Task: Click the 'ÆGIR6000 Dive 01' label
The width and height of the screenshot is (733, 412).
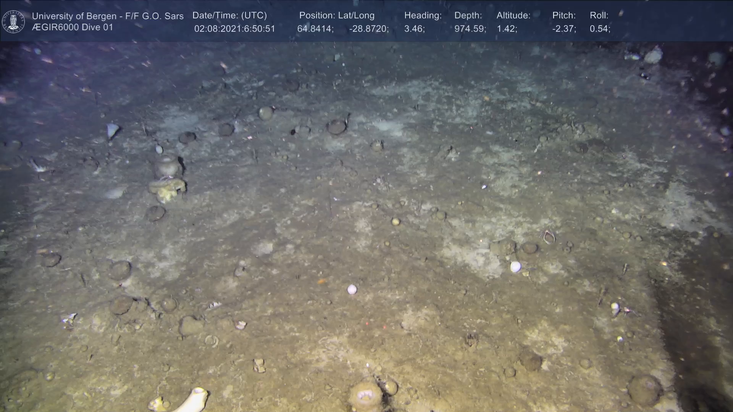Action: (73, 27)
